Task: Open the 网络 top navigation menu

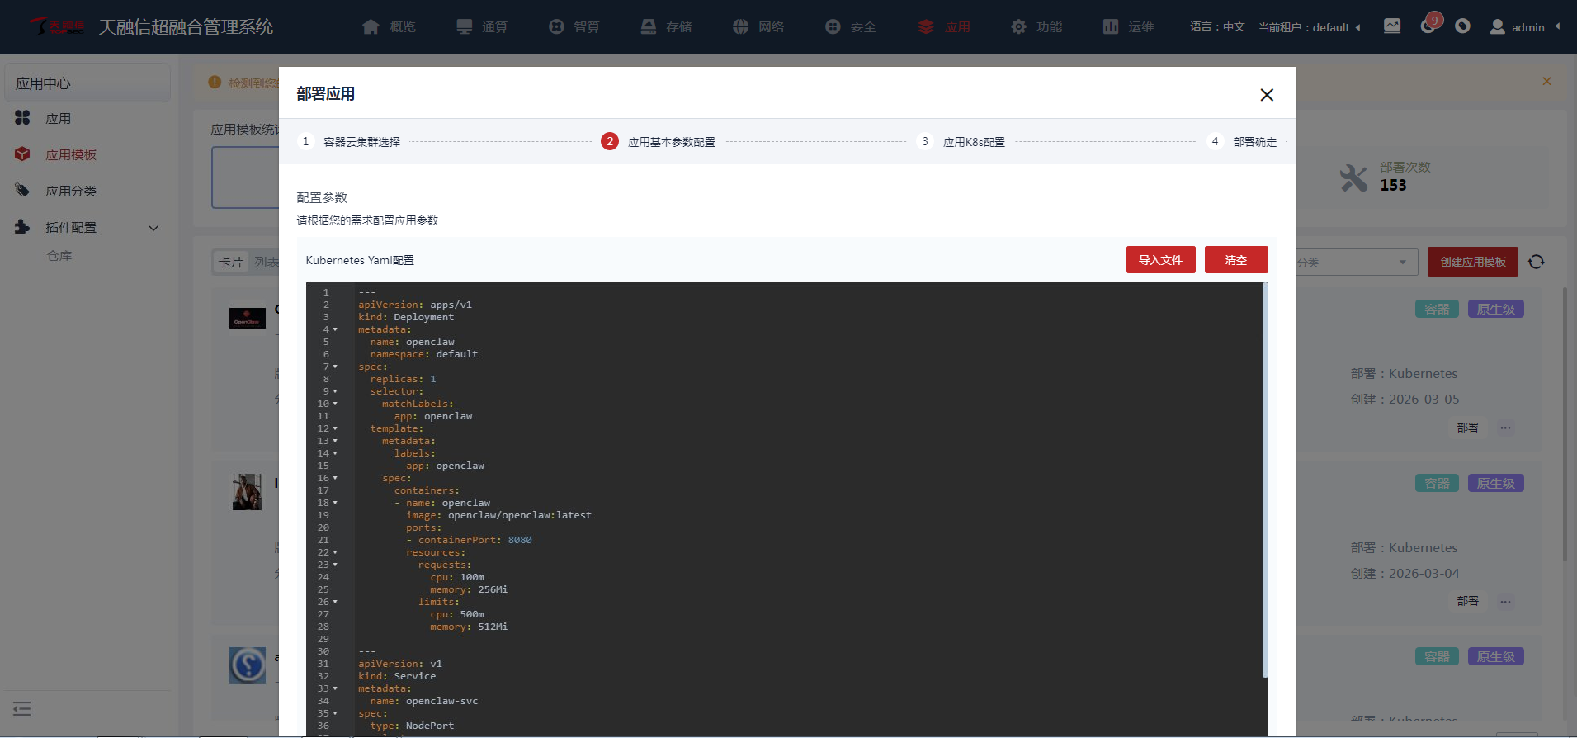Action: coord(758,27)
